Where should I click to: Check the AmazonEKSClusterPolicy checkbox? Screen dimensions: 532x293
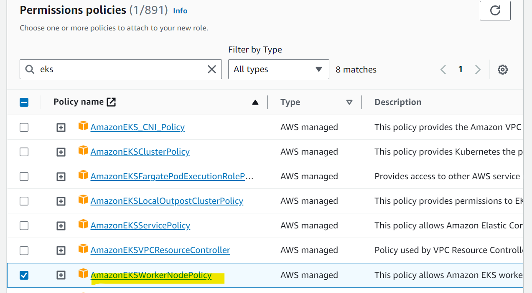24,152
